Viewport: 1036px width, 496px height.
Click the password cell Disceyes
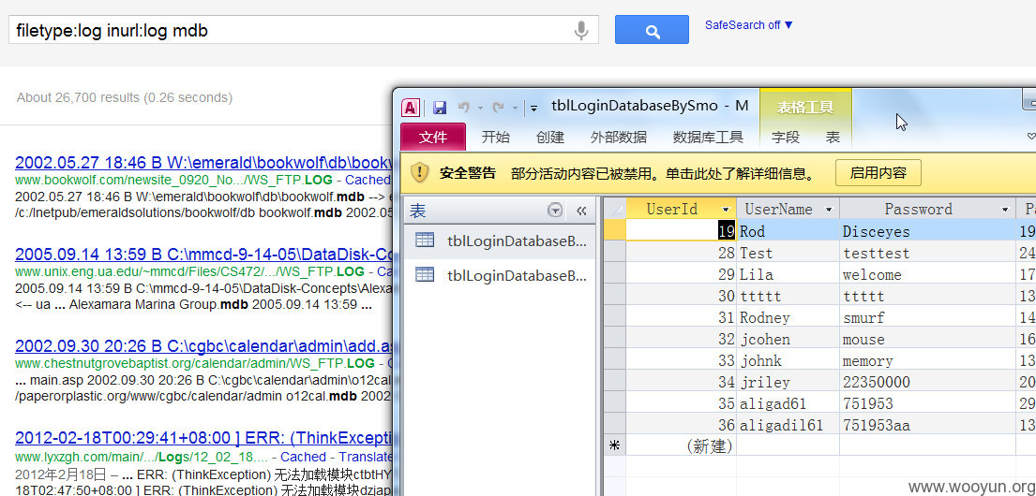coord(927,231)
